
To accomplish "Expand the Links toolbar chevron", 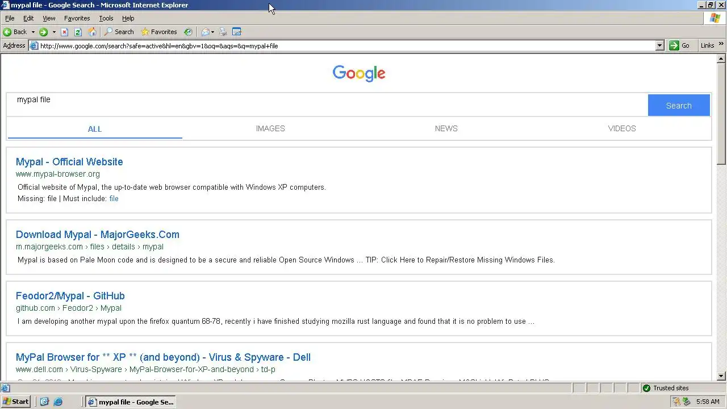I will 722,44.
